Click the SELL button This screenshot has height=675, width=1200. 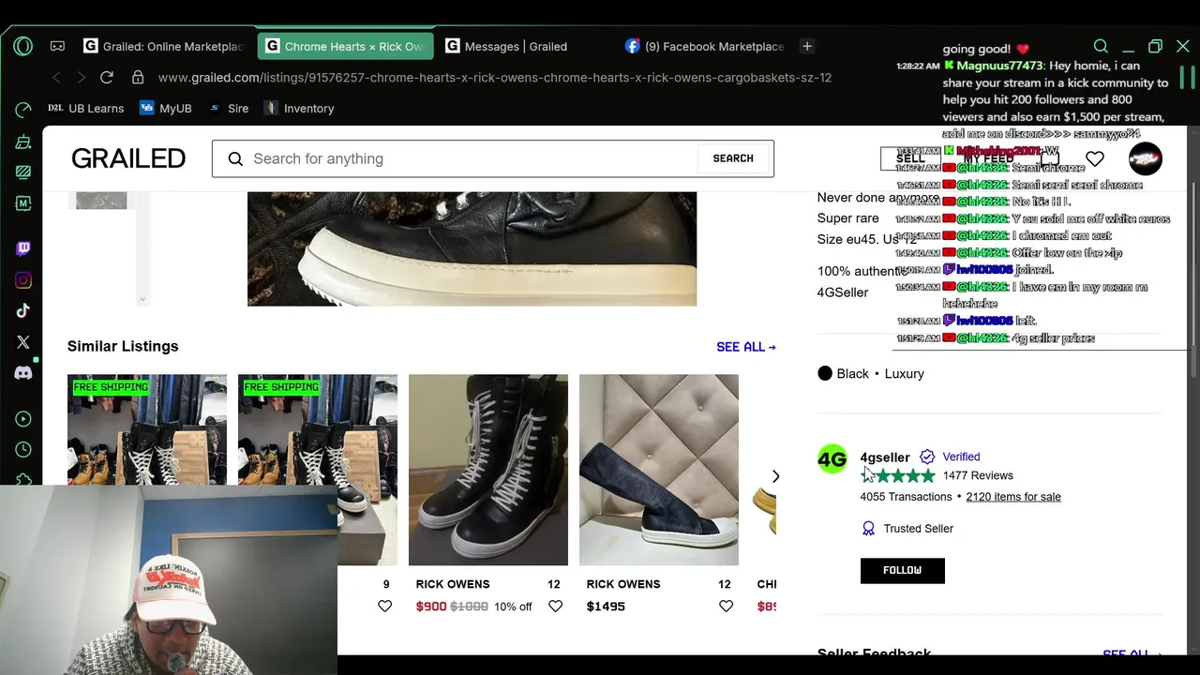[910, 158]
